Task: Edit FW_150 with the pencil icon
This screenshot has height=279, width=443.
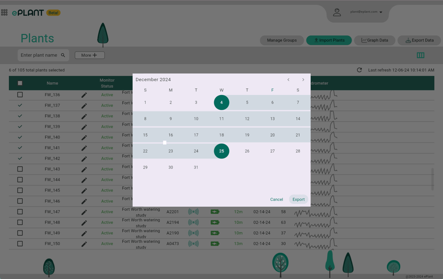Action: click(84, 244)
